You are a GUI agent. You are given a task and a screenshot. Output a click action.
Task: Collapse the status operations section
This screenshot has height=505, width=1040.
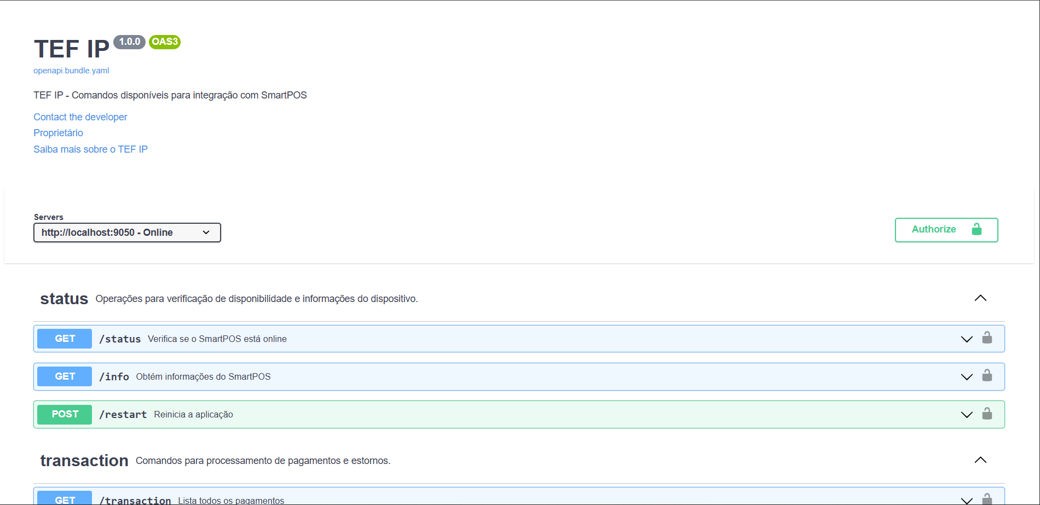[x=980, y=298]
